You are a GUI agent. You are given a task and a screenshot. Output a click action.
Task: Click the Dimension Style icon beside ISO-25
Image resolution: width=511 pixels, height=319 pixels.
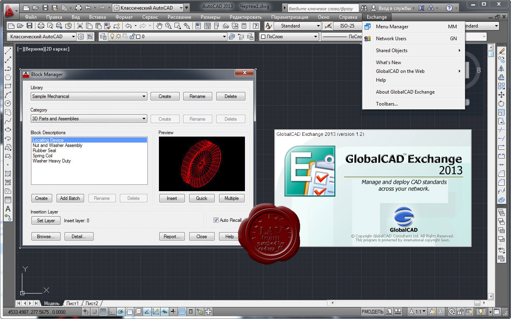(328, 26)
